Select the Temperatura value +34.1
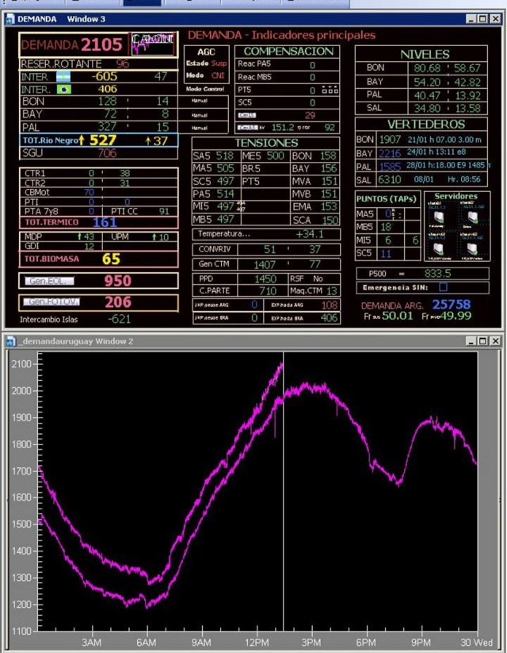Image resolution: width=507 pixels, height=653 pixels. [310, 234]
